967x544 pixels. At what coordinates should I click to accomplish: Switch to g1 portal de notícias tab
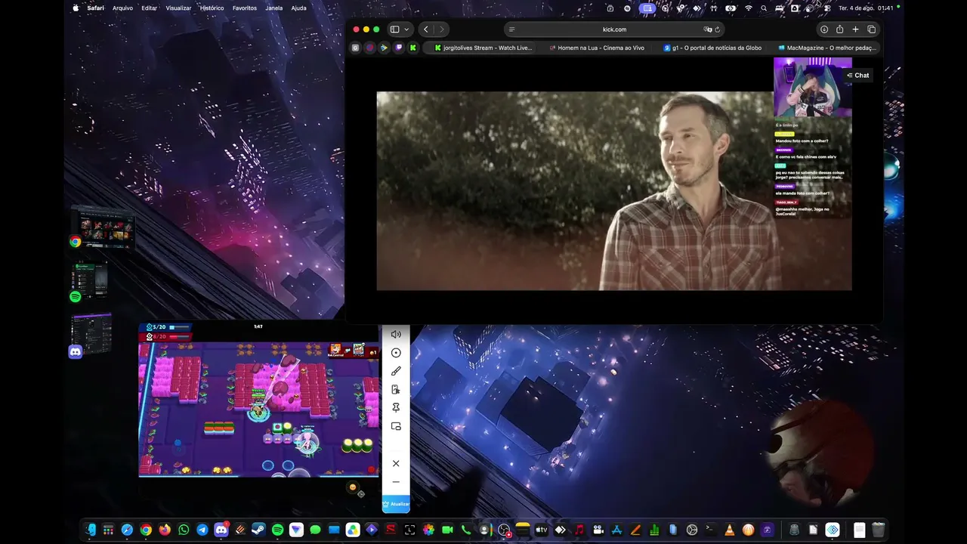[712, 48]
